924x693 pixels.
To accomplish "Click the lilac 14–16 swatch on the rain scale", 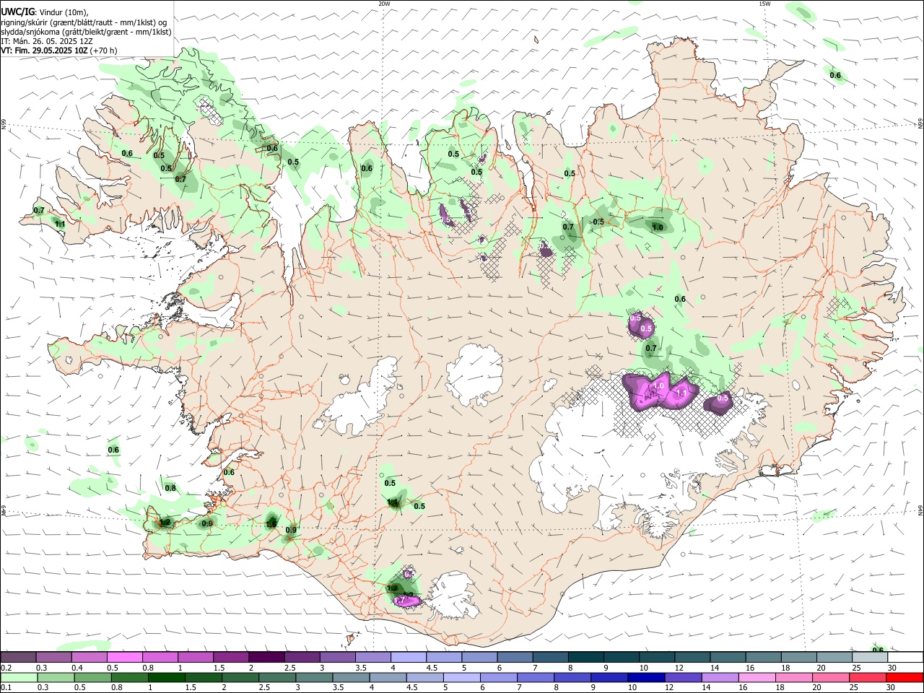I will 720,677.
